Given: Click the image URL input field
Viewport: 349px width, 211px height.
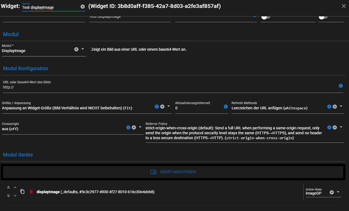Looking at the screenshot, I should (x=170, y=87).
